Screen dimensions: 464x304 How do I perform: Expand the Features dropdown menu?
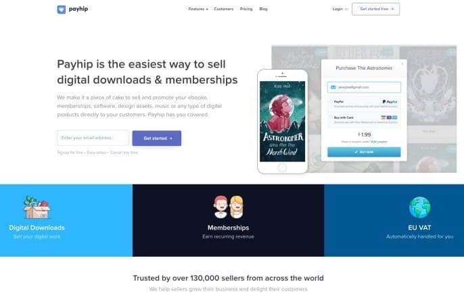[x=198, y=9]
